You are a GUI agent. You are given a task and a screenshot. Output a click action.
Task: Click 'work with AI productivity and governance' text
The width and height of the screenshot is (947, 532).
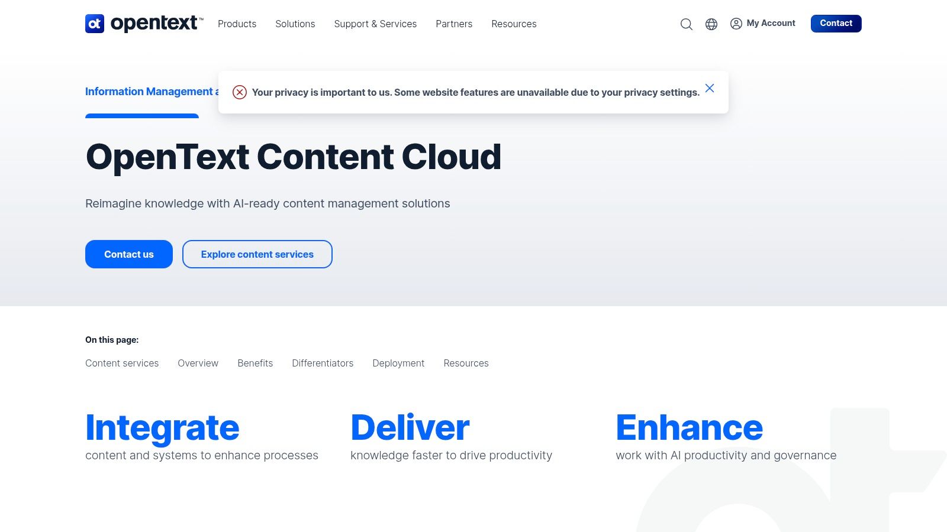pyautogui.click(x=726, y=455)
